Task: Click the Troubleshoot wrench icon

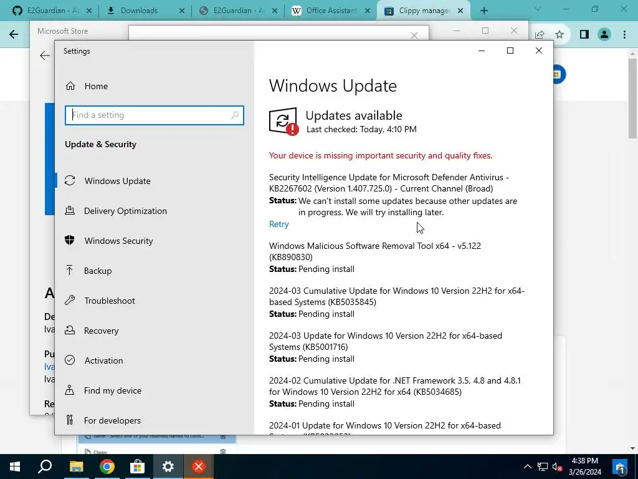Action: [x=70, y=300]
